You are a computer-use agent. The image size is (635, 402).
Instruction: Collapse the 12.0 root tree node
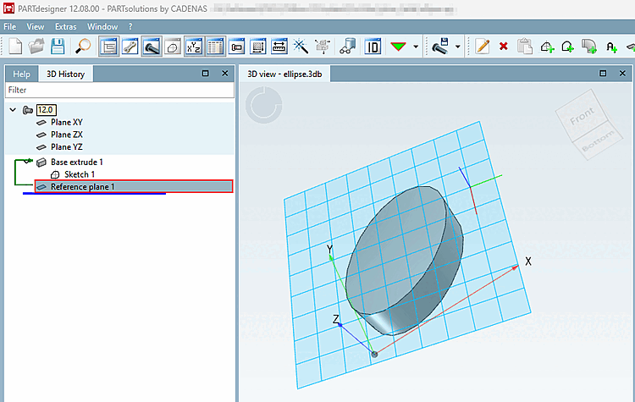point(13,110)
